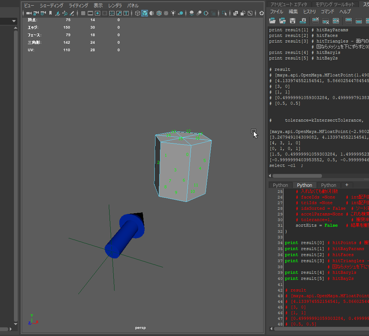This screenshot has height=336, width=369.
Task: Open the シェーディング viewport menu
Action: coord(52,6)
